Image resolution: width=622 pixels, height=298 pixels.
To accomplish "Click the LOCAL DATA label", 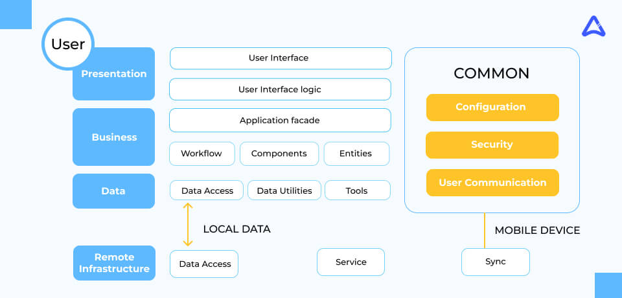I will click(237, 229).
